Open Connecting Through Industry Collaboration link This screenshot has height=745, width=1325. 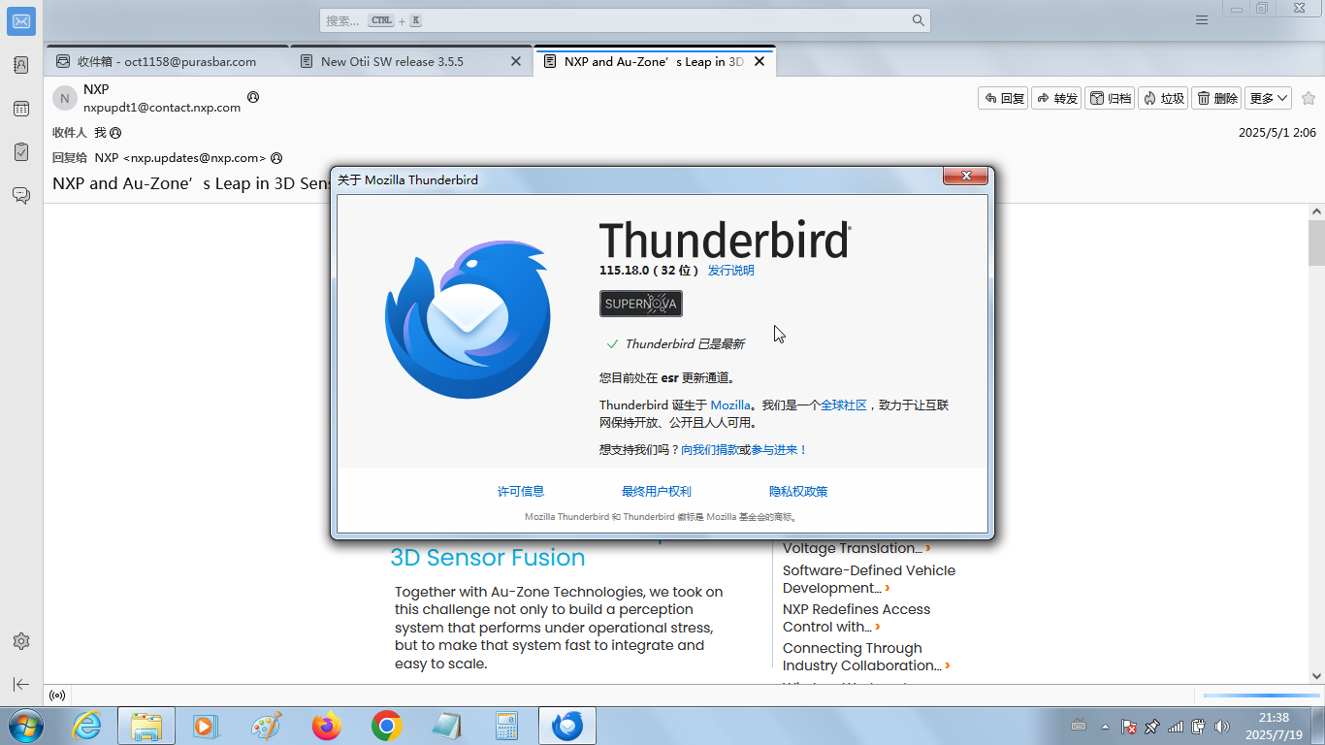click(866, 657)
